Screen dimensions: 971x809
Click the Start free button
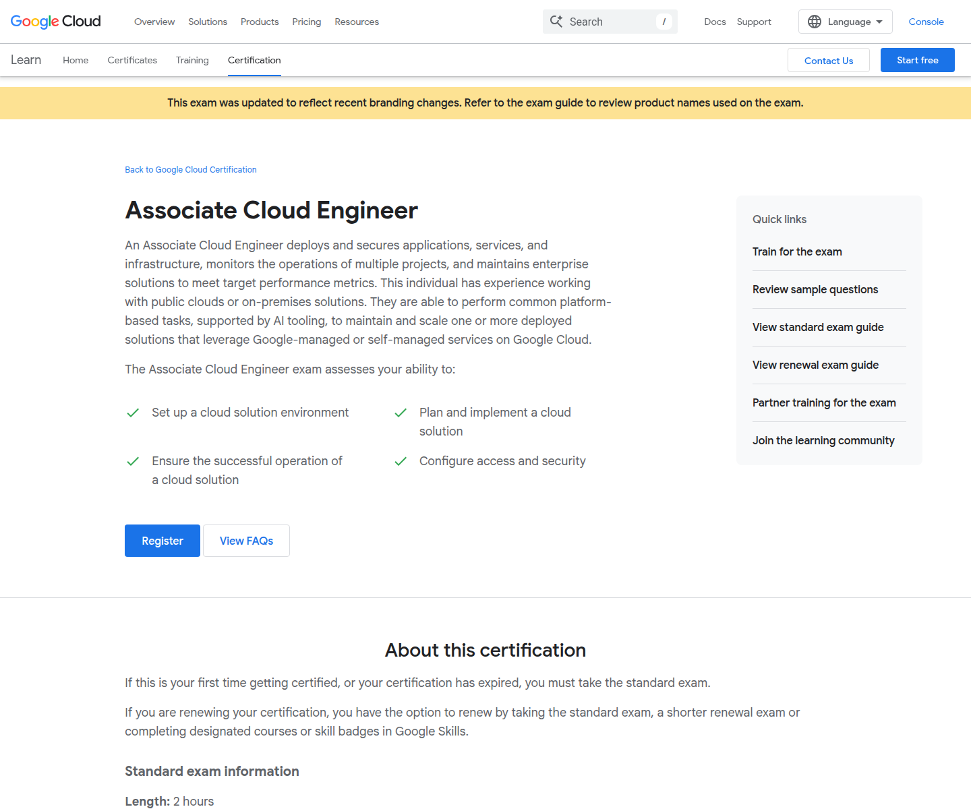(918, 60)
